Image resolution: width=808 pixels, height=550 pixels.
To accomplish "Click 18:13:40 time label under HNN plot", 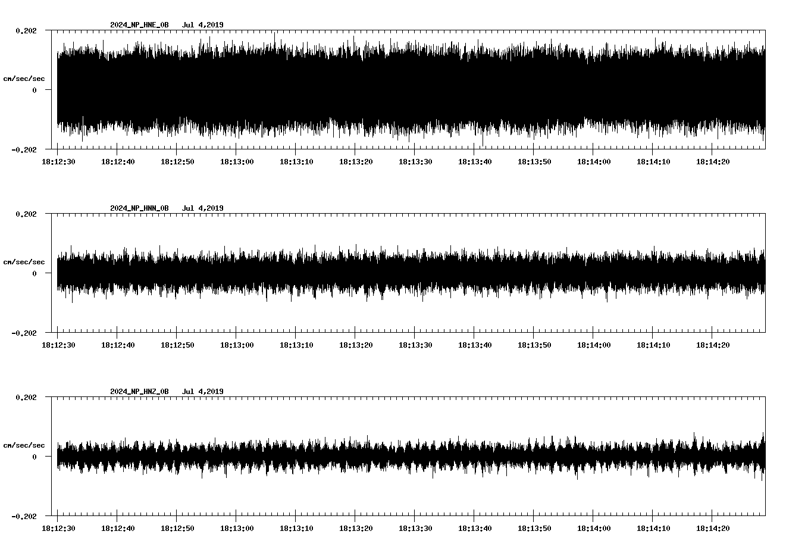I will point(475,345).
